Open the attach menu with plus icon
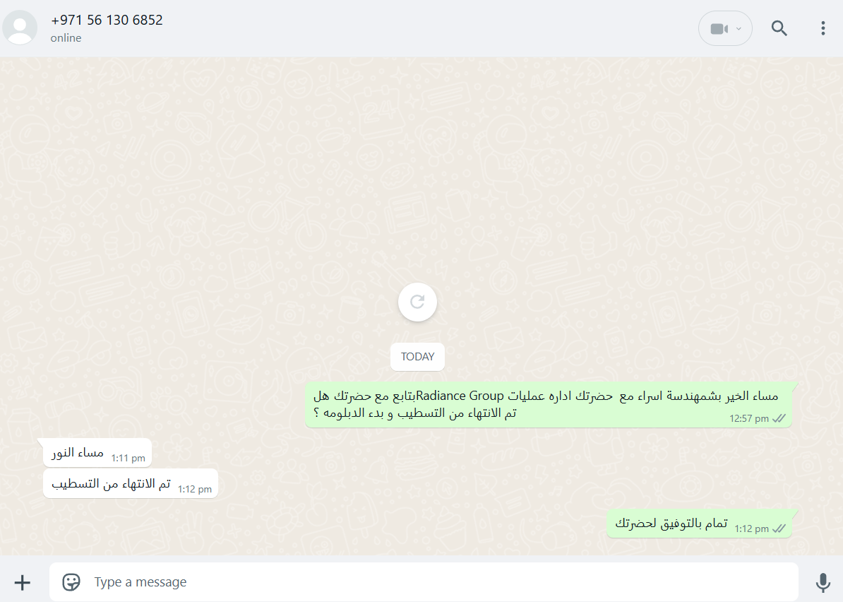843x602 pixels. click(22, 582)
